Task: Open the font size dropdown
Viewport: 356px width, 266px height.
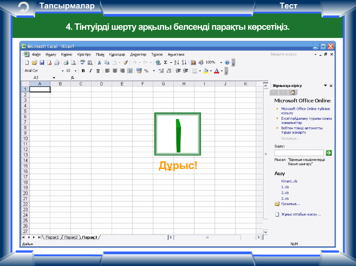Action: (x=75, y=71)
